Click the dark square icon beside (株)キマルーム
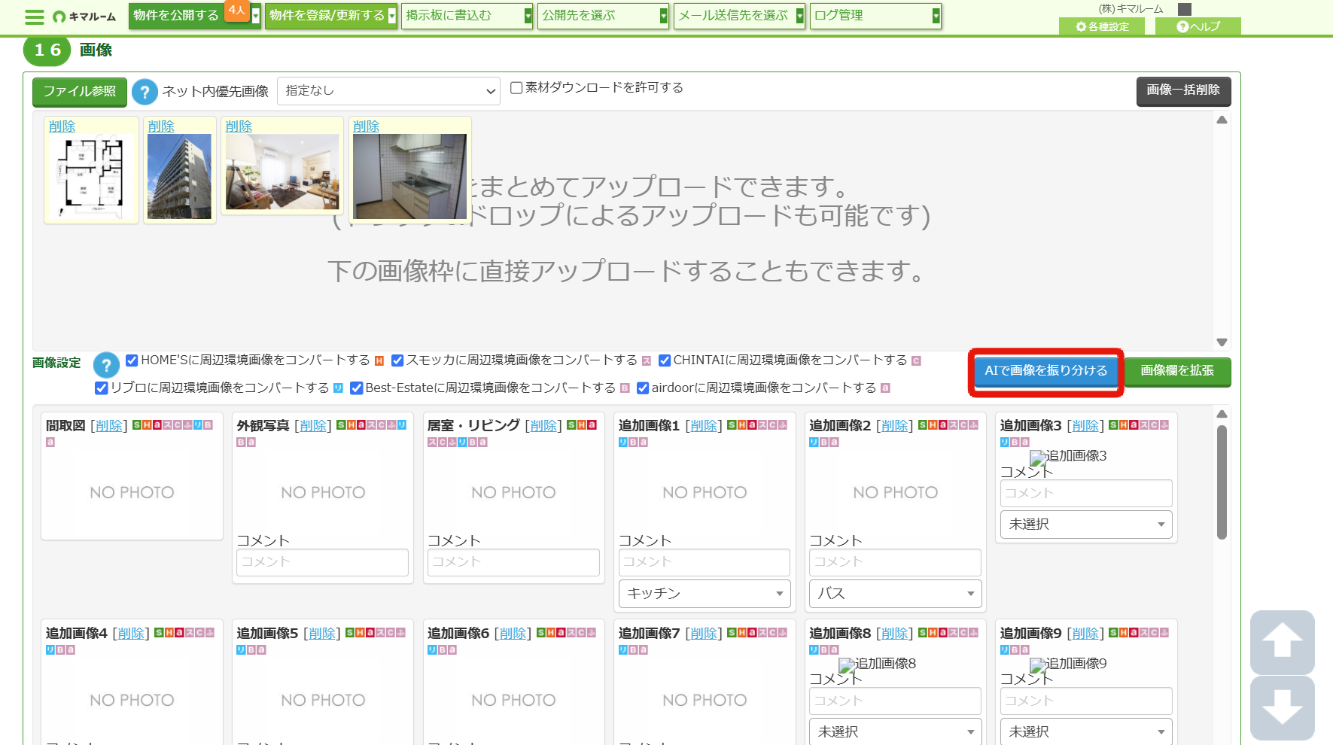The height and width of the screenshot is (745, 1333). 1185,9
